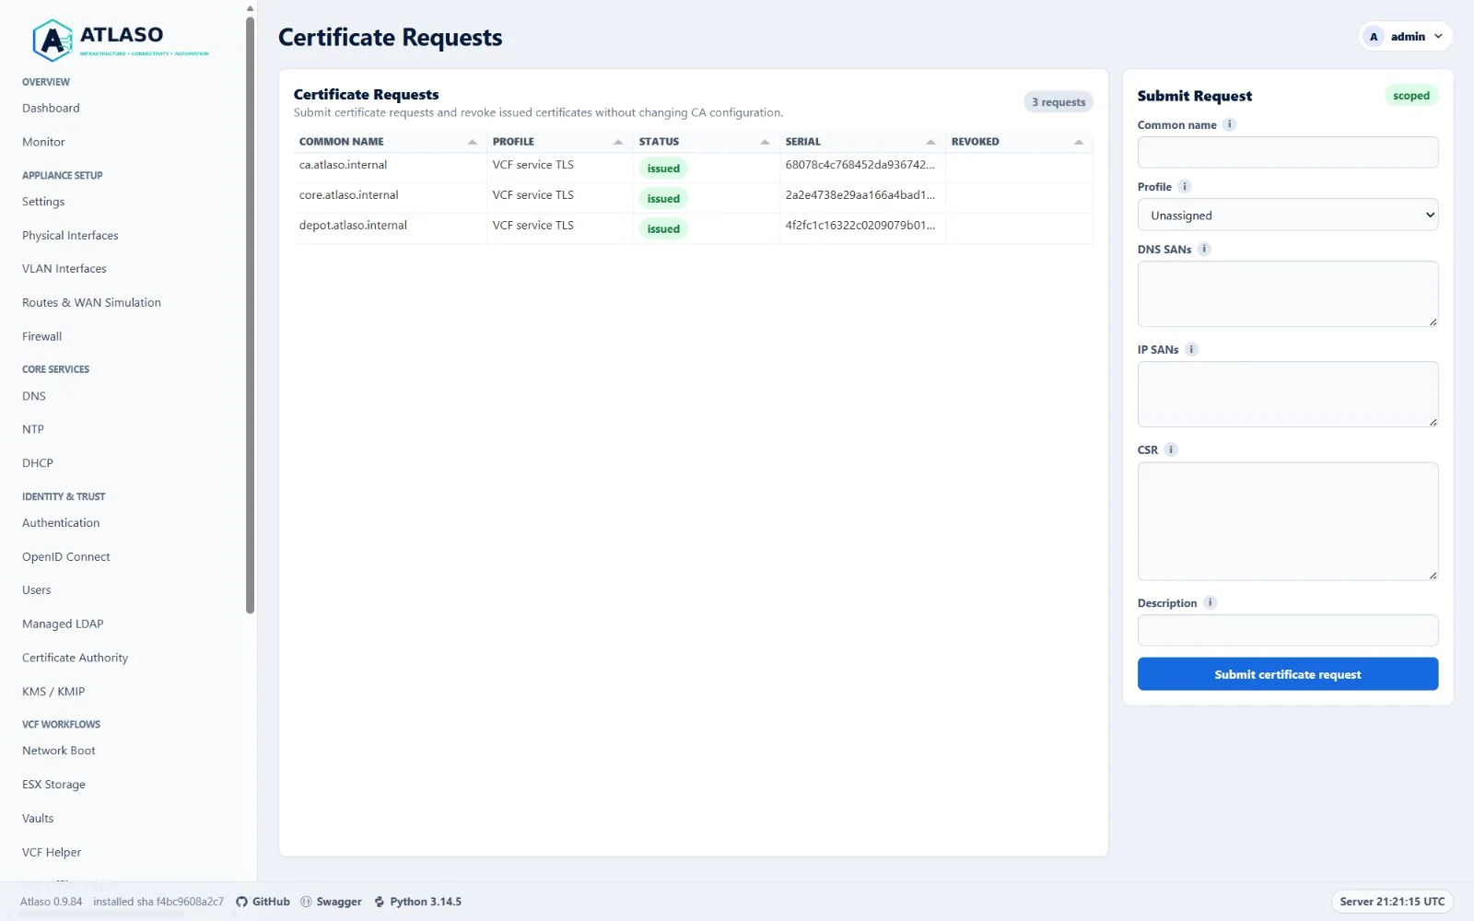The width and height of the screenshot is (1474, 921).
Task: Show the Common name info icon
Action: coord(1229,124)
